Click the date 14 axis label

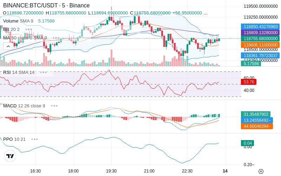[x=225, y=171]
